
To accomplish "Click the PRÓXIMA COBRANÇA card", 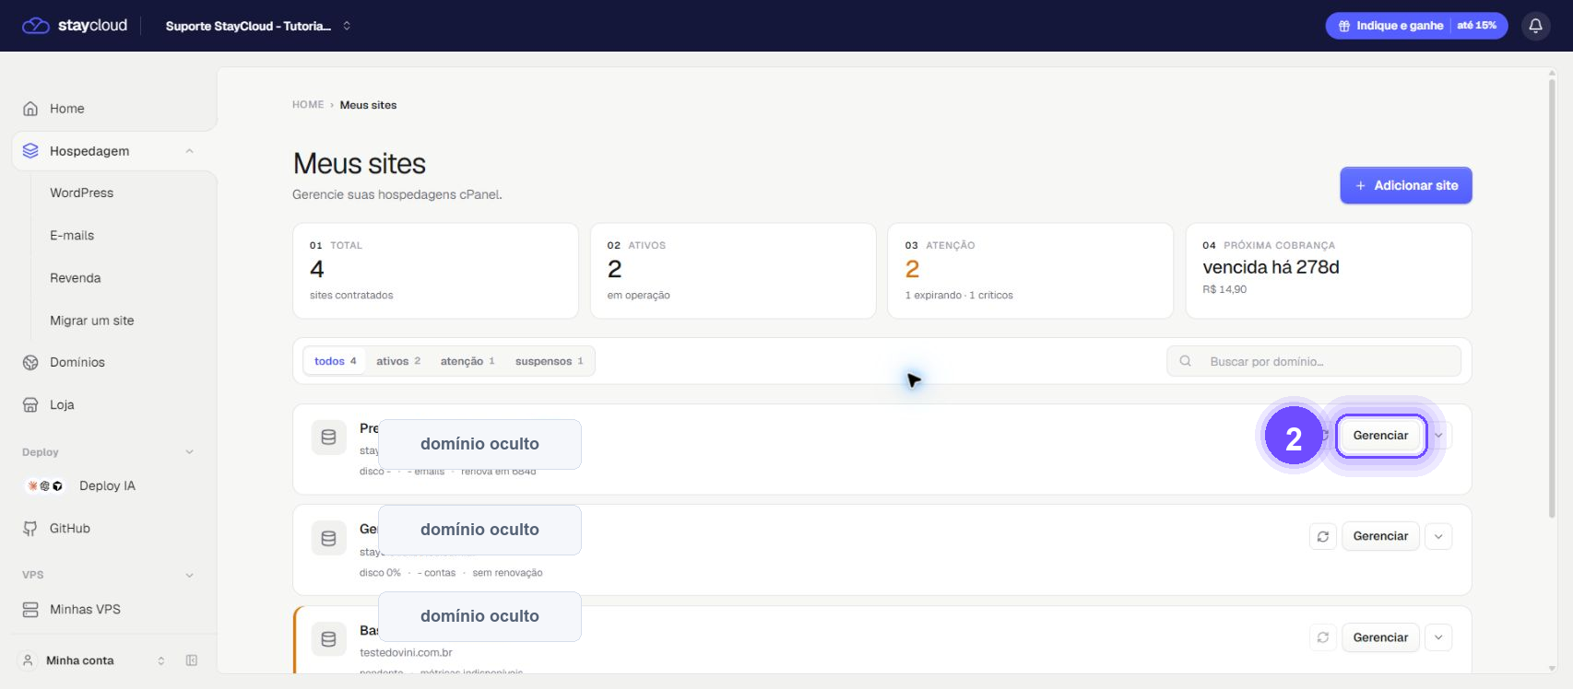I will [x=1329, y=271].
